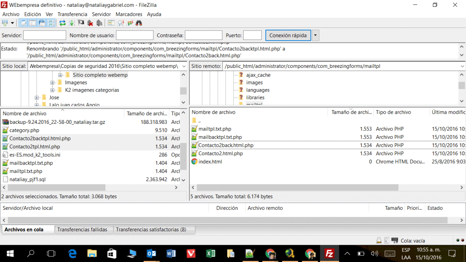Expand the Imagenes folder node
This screenshot has height=262, width=466.
coord(52,82)
